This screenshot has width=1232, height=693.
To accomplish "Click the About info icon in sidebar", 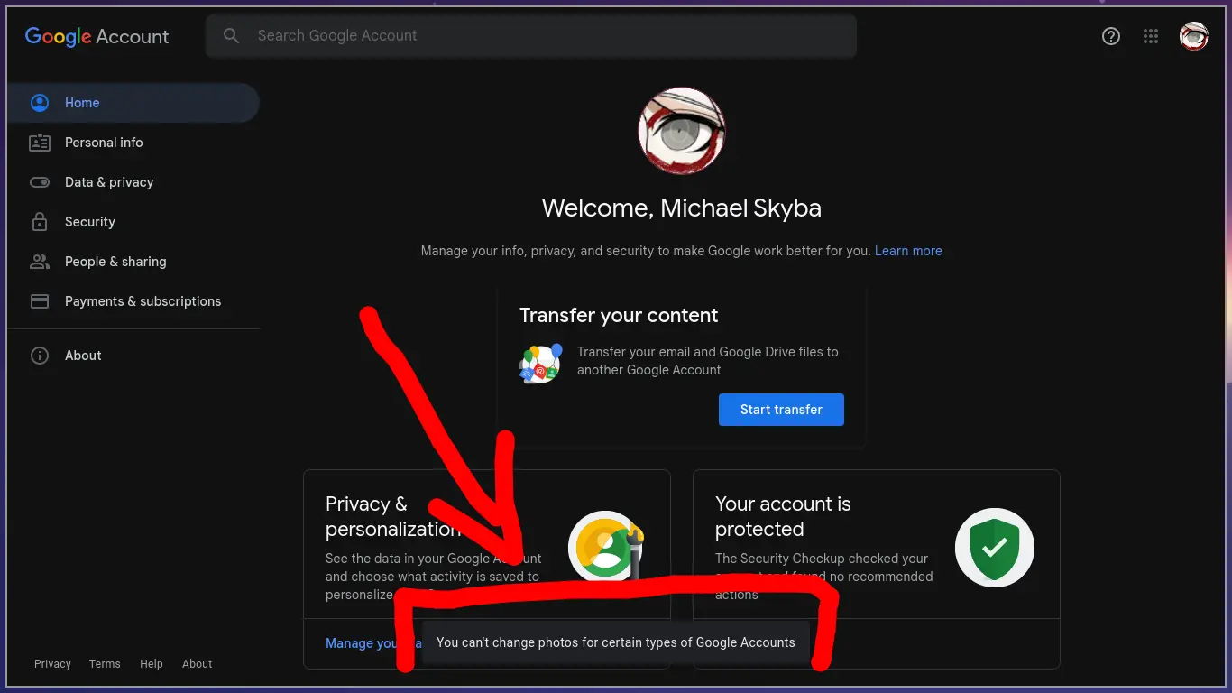I will pyautogui.click(x=40, y=356).
